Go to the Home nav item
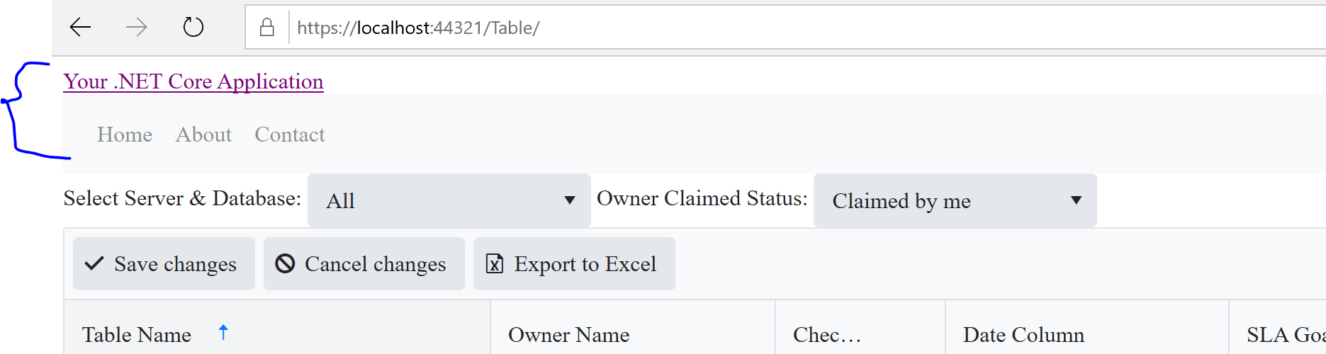This screenshot has width=1326, height=354. (x=125, y=135)
